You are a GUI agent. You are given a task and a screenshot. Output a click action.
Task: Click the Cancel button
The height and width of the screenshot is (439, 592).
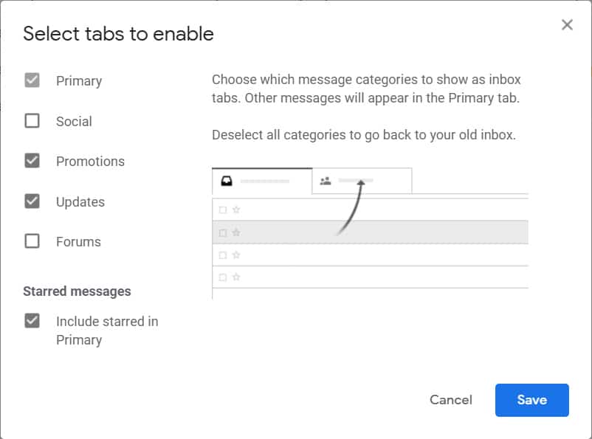(451, 400)
